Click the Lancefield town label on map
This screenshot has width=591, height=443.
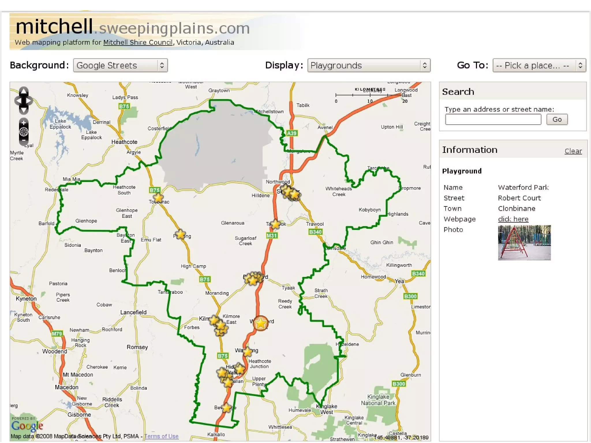pos(133,312)
